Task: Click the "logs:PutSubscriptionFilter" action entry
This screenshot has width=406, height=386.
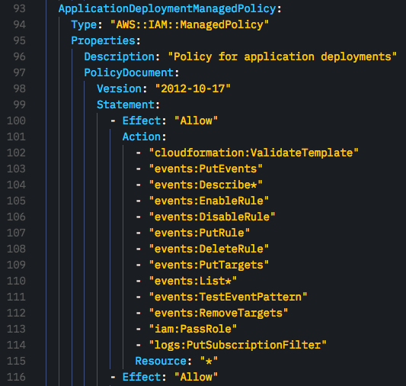Action: pos(238,345)
